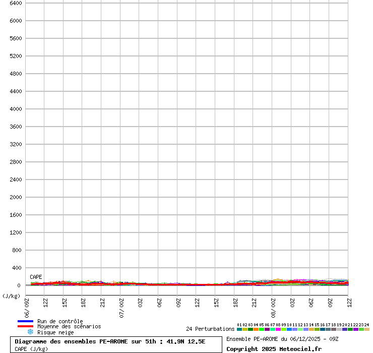This screenshot has width=373, height=353.
Task: Select perturbation 22 purple swatch
Action: tap(356, 329)
